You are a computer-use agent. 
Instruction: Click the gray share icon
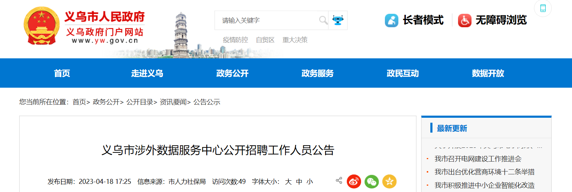click(339, 180)
